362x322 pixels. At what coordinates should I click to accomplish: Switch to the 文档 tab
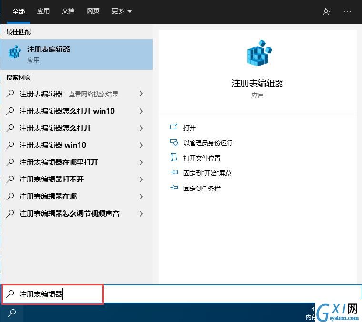(x=68, y=11)
